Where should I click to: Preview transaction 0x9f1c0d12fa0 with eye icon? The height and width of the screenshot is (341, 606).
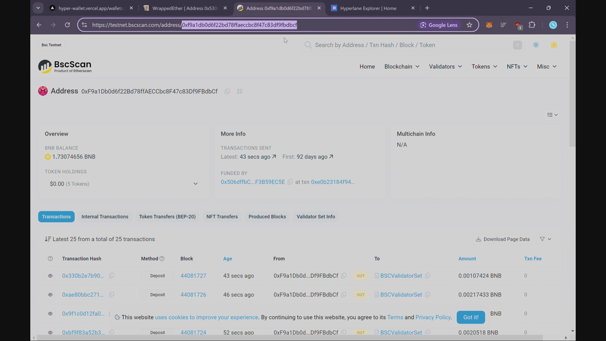(50, 314)
